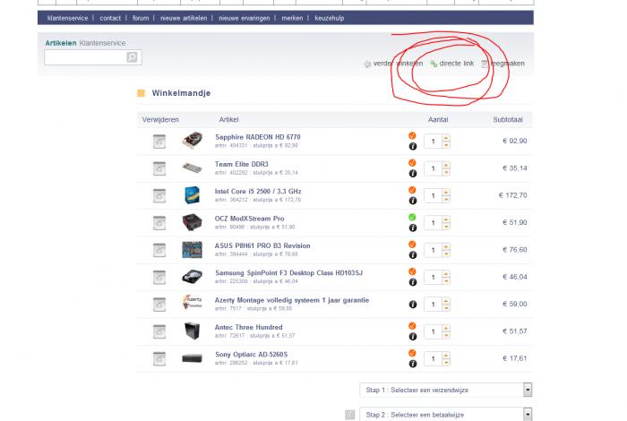
Task: Go to forum in the navigation bar
Action: click(x=141, y=18)
